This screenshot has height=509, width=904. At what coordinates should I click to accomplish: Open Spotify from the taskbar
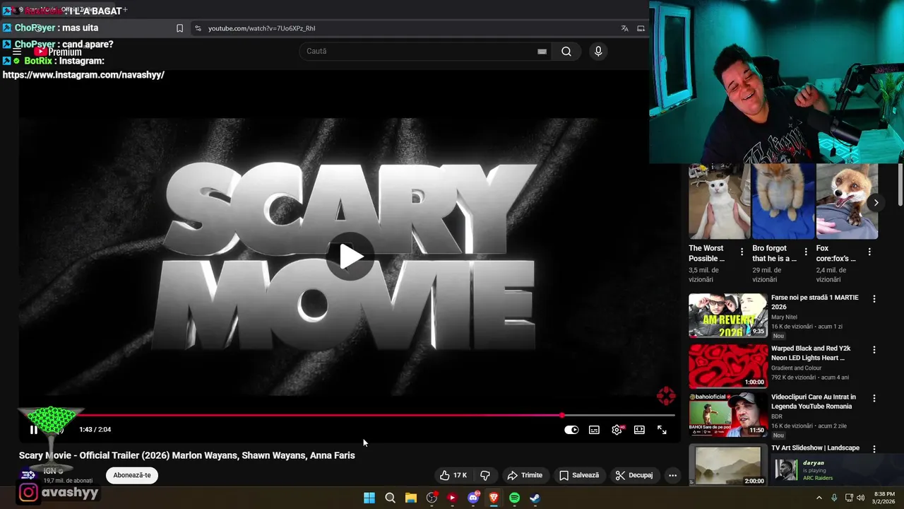(514, 498)
